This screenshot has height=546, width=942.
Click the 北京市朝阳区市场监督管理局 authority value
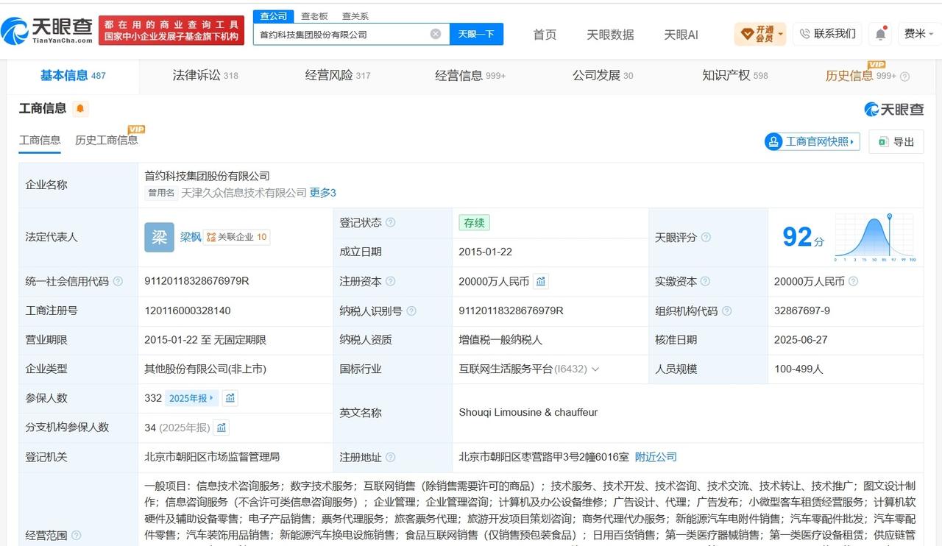click(212, 457)
